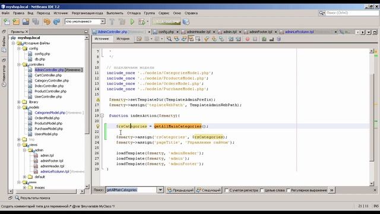Click the search text field with getAllMainCategories
The height and width of the screenshot is (214, 380).
pyautogui.click(x=131, y=190)
